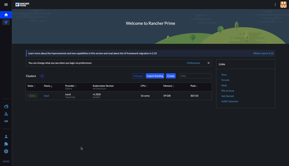Screen dimensions: 289x166
Task: Sort clusters by the Name column
Action: [x=52, y=86]
